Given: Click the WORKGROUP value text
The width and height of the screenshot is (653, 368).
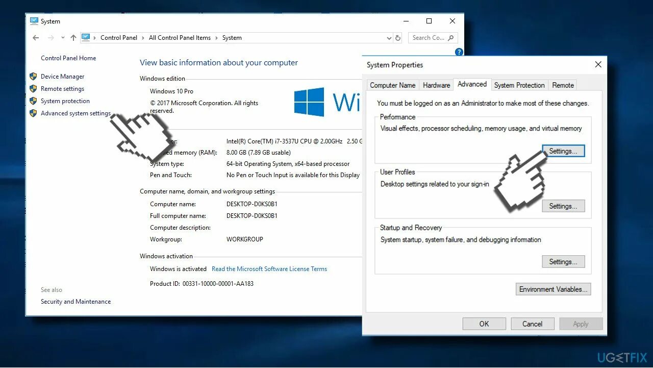Looking at the screenshot, I should [x=245, y=239].
